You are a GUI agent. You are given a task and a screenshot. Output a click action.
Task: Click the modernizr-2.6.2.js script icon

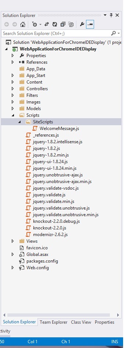28,234
